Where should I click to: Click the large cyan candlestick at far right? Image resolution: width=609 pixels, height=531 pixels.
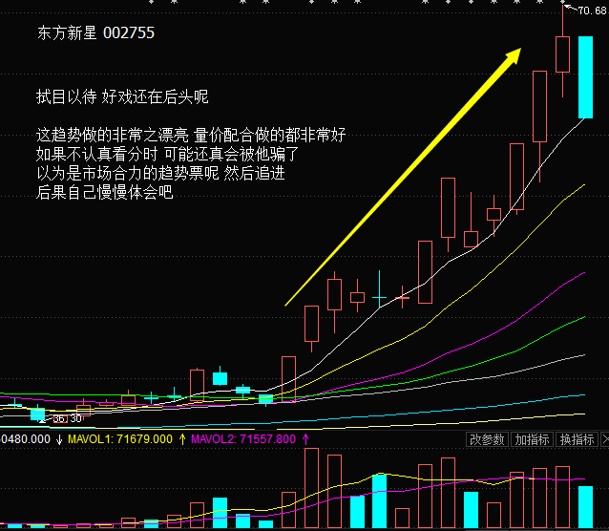point(585,76)
